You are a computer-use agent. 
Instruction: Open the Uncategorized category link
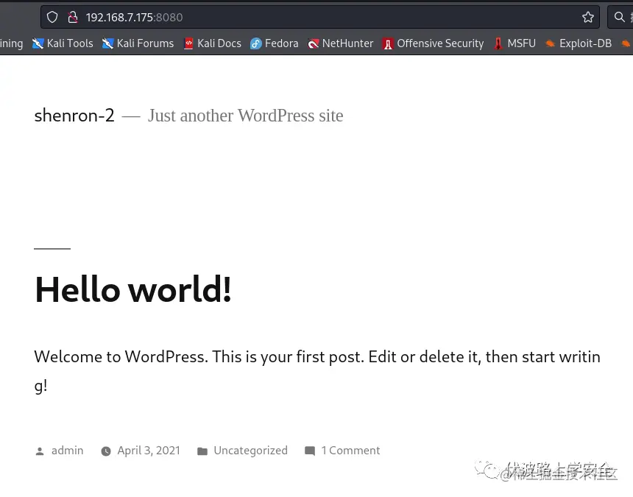tap(251, 450)
